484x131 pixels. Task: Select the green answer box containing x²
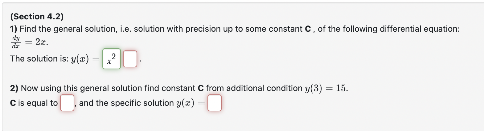112,59
